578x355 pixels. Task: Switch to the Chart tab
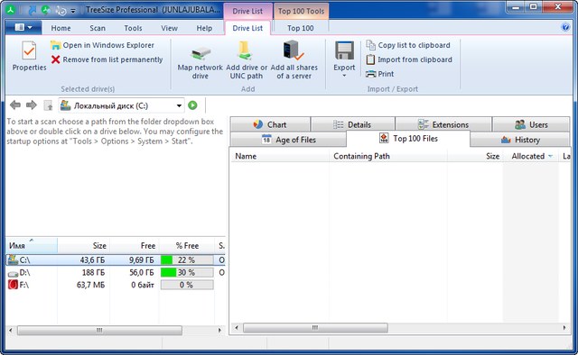coord(270,124)
